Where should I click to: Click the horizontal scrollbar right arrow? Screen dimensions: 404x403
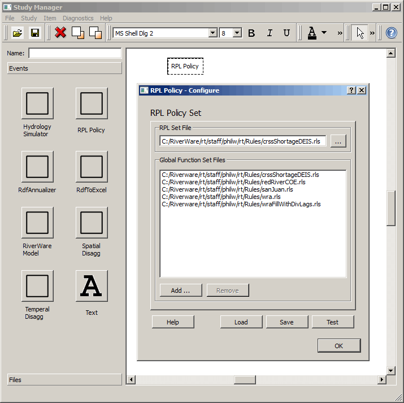click(x=382, y=379)
